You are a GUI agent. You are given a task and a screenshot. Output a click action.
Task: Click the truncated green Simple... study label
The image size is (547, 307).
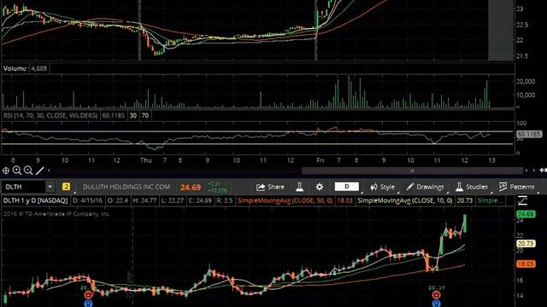490,200
